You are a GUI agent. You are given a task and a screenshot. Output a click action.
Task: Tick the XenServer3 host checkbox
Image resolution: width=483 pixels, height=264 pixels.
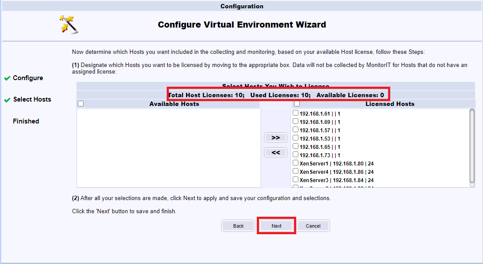pos(296,180)
